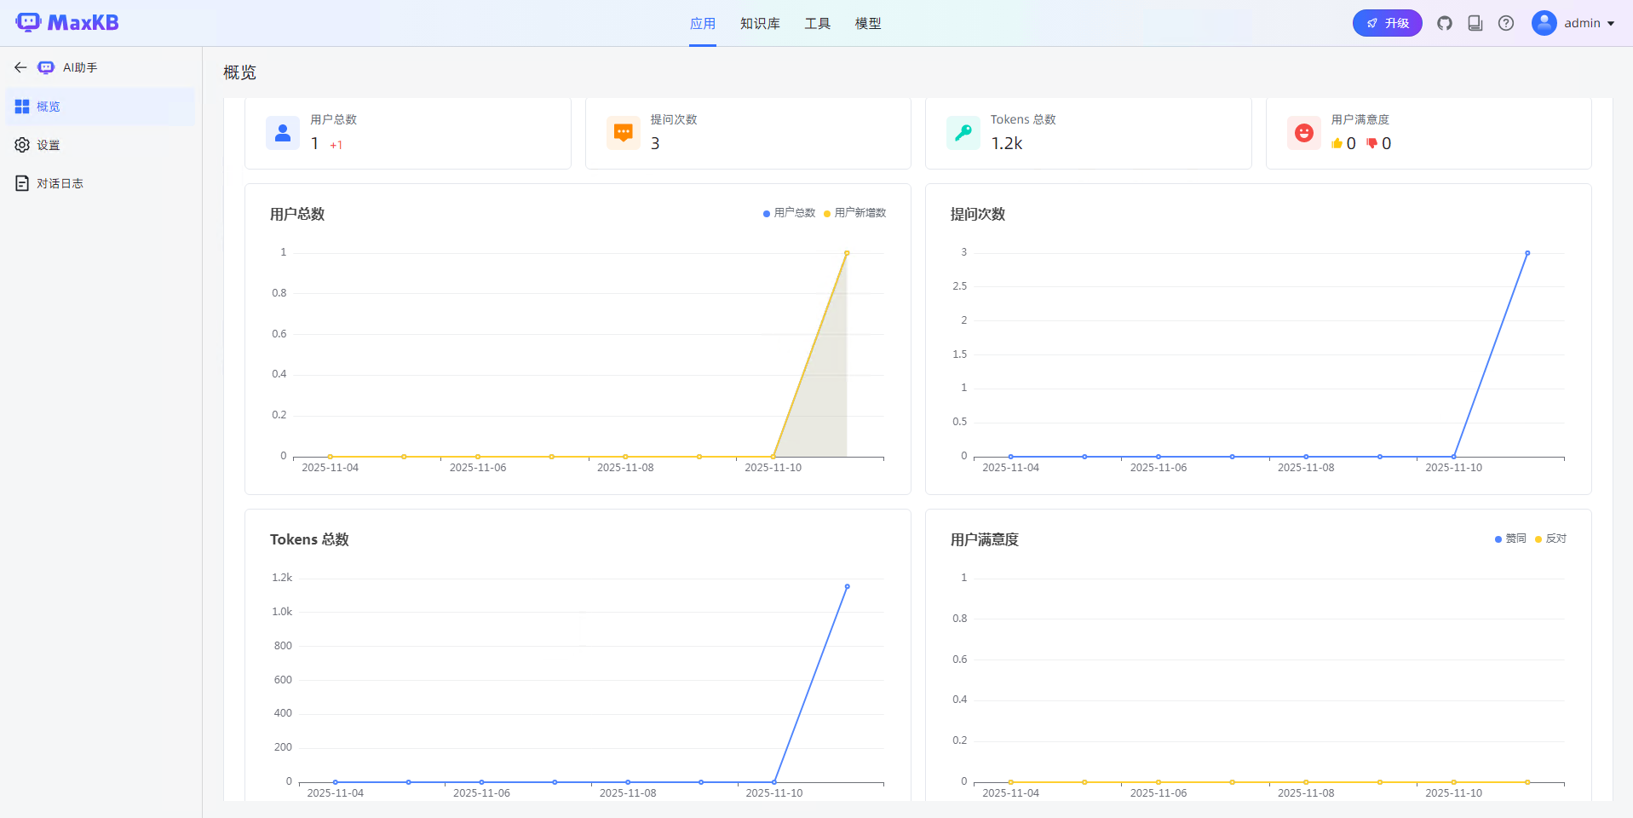Toggle 反对 legend series in satisfaction chart

pyautogui.click(x=1551, y=539)
